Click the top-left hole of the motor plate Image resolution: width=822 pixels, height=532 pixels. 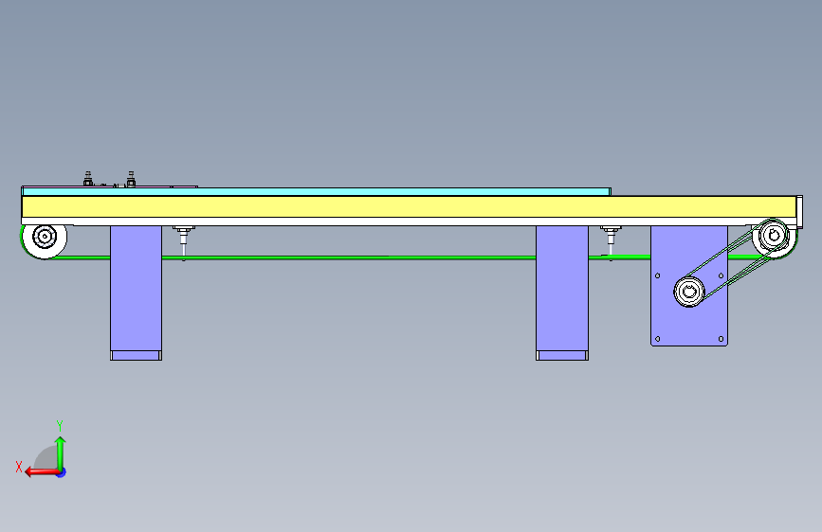[x=657, y=275]
